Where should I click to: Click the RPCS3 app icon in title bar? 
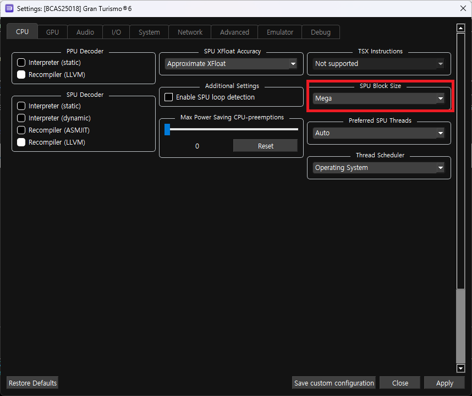[x=9, y=8]
